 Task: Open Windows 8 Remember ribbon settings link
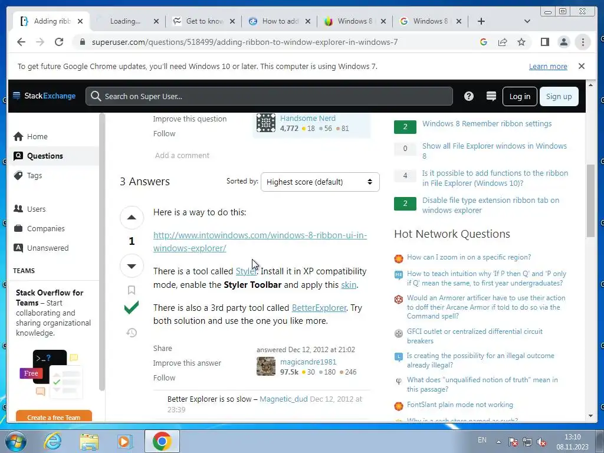(487, 124)
